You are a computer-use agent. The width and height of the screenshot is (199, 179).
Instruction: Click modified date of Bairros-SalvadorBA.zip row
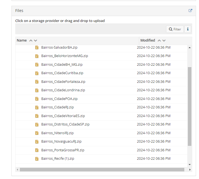[154, 48]
